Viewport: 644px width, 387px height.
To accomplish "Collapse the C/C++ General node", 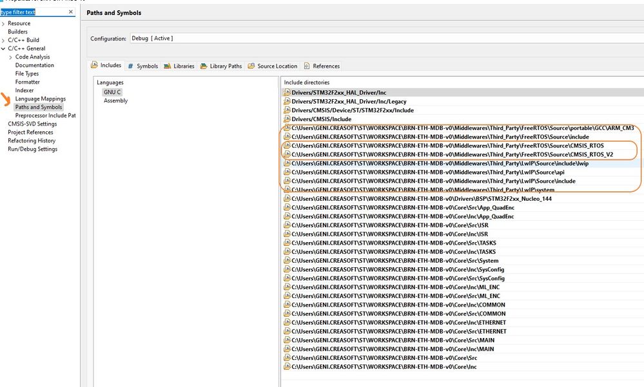I will [3, 49].
